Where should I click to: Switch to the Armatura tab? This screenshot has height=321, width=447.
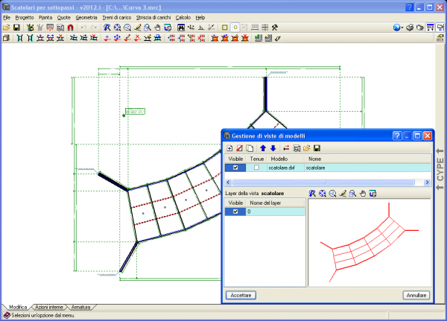coord(80,308)
